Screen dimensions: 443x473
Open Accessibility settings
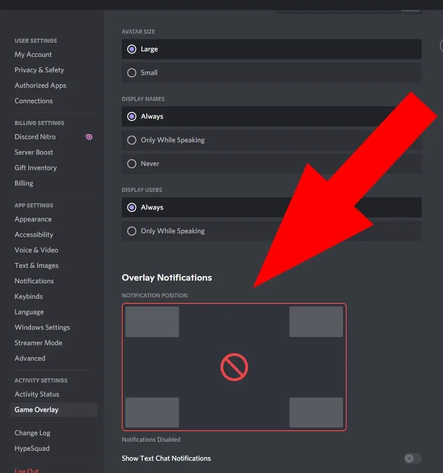coord(34,235)
